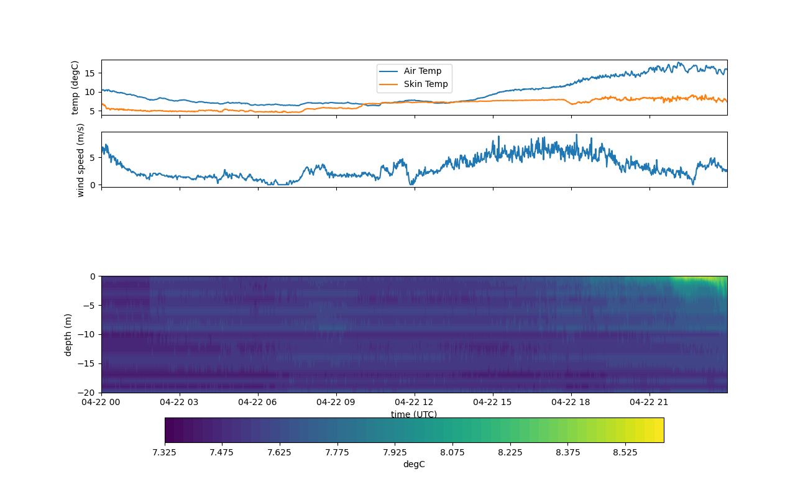Click the temp (degC) axis label
Image resolution: width=808 pixels, height=497 pixels.
click(x=75, y=88)
